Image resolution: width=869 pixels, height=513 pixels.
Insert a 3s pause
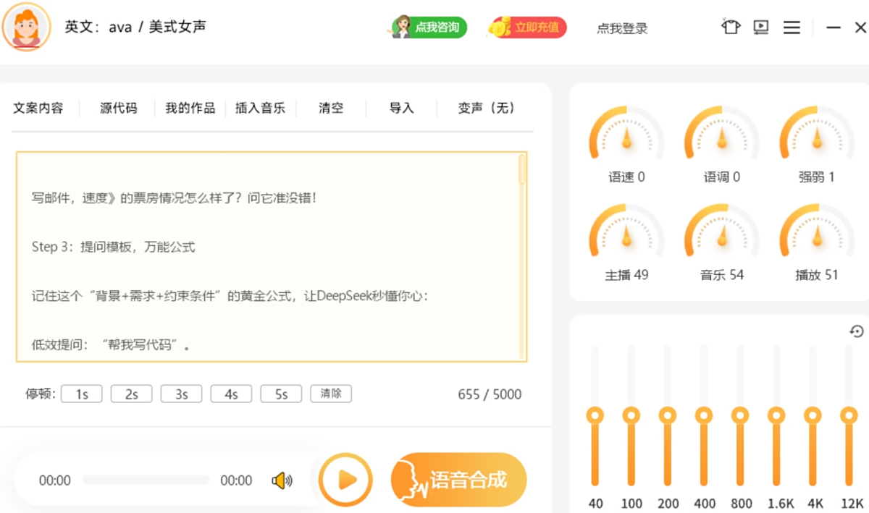tap(181, 394)
